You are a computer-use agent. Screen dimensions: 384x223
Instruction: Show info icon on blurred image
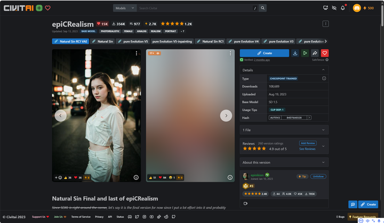(x=230, y=178)
